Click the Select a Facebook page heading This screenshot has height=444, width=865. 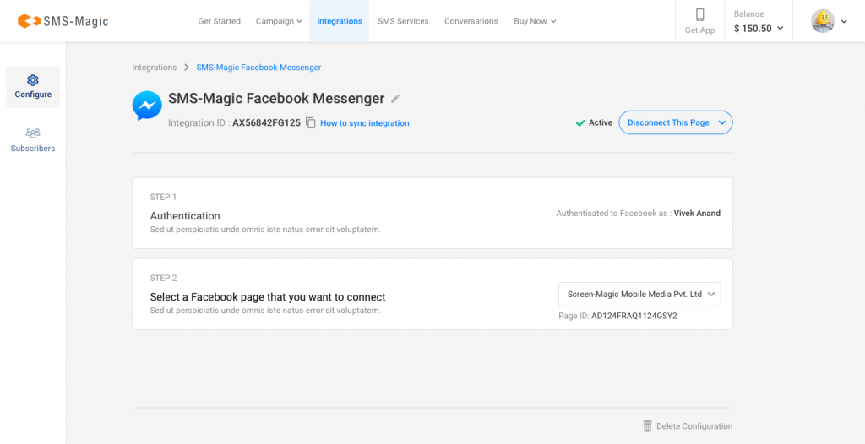pyautogui.click(x=268, y=297)
